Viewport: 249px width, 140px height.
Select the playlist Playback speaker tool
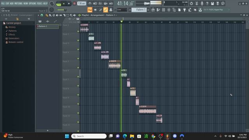click(74, 15)
